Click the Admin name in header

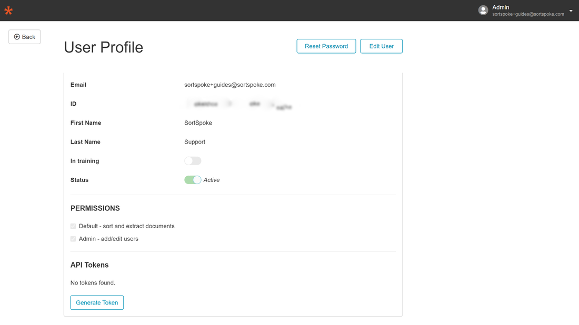pyautogui.click(x=501, y=7)
